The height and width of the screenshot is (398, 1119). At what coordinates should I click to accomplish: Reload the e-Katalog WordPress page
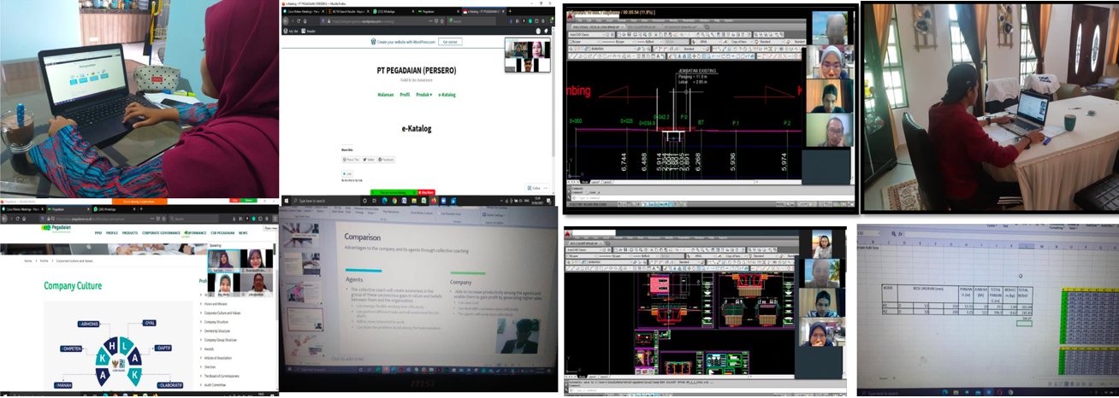pos(299,20)
